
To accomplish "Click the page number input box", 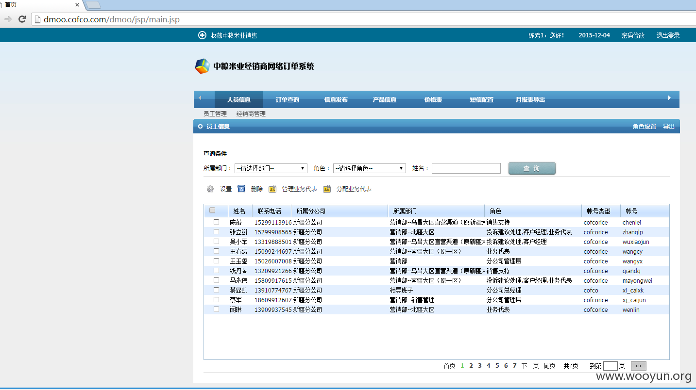I will point(610,366).
